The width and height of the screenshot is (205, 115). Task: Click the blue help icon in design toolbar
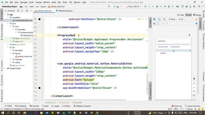pos(196,24)
